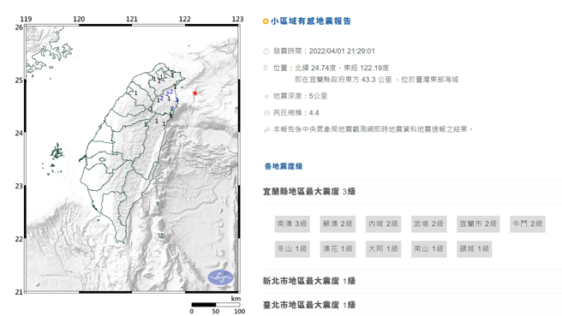
Task: Click the 小區域有感地震報告 title
Action: [x=311, y=21]
